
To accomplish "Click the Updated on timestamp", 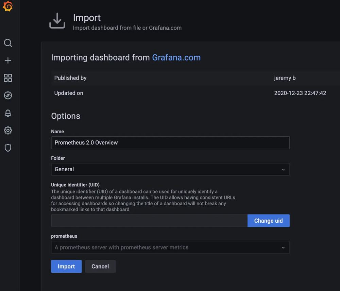I will [300, 93].
